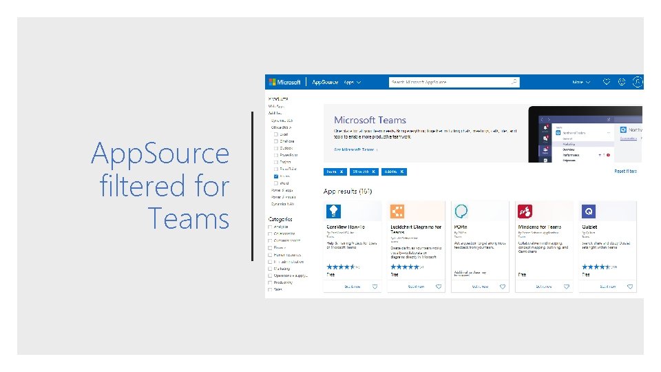Check the Project product checkbox
661x372 pixels.
276,162
